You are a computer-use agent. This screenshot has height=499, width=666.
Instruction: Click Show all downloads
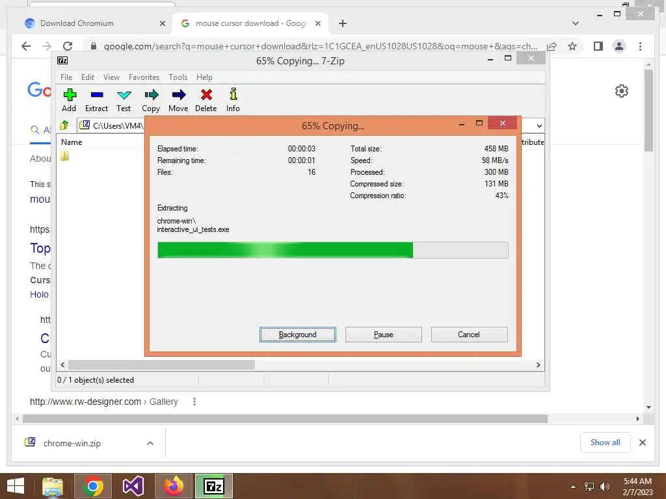(606, 442)
